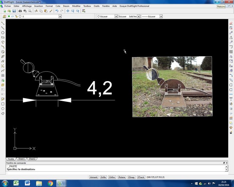Screen dimensions: 234x187
Task: Click Polaire button in status bar
Action: (122, 177)
